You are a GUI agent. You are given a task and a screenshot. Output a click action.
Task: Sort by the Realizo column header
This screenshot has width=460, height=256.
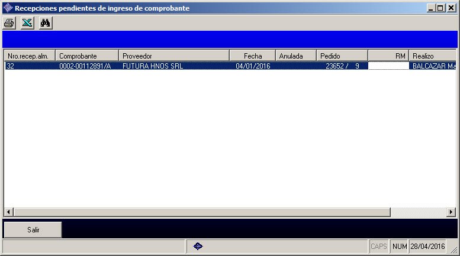432,56
